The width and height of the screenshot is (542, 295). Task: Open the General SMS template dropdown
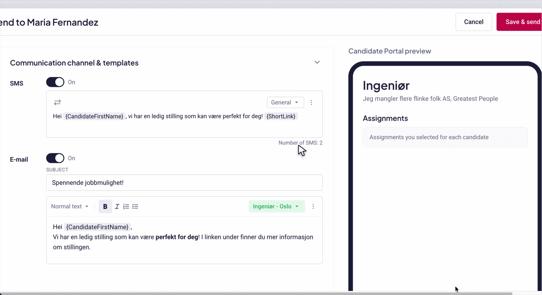pyautogui.click(x=285, y=102)
